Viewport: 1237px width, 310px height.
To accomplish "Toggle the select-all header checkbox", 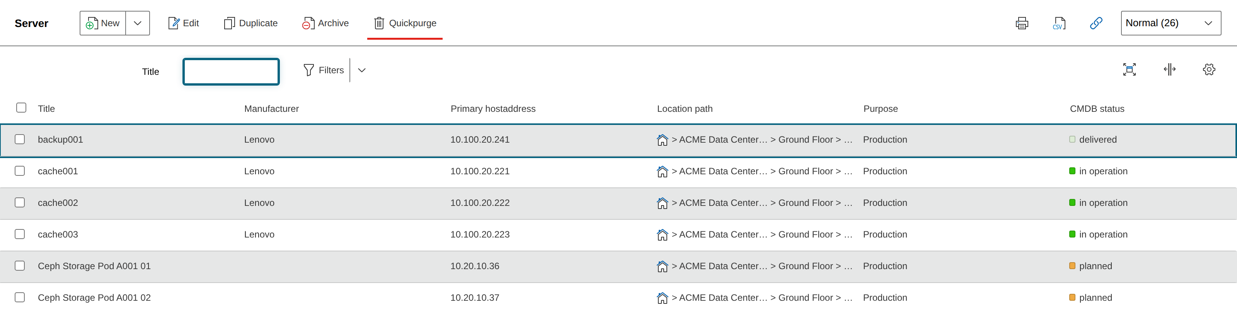I will point(21,108).
